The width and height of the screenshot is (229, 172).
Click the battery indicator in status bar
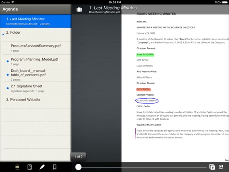225,2
